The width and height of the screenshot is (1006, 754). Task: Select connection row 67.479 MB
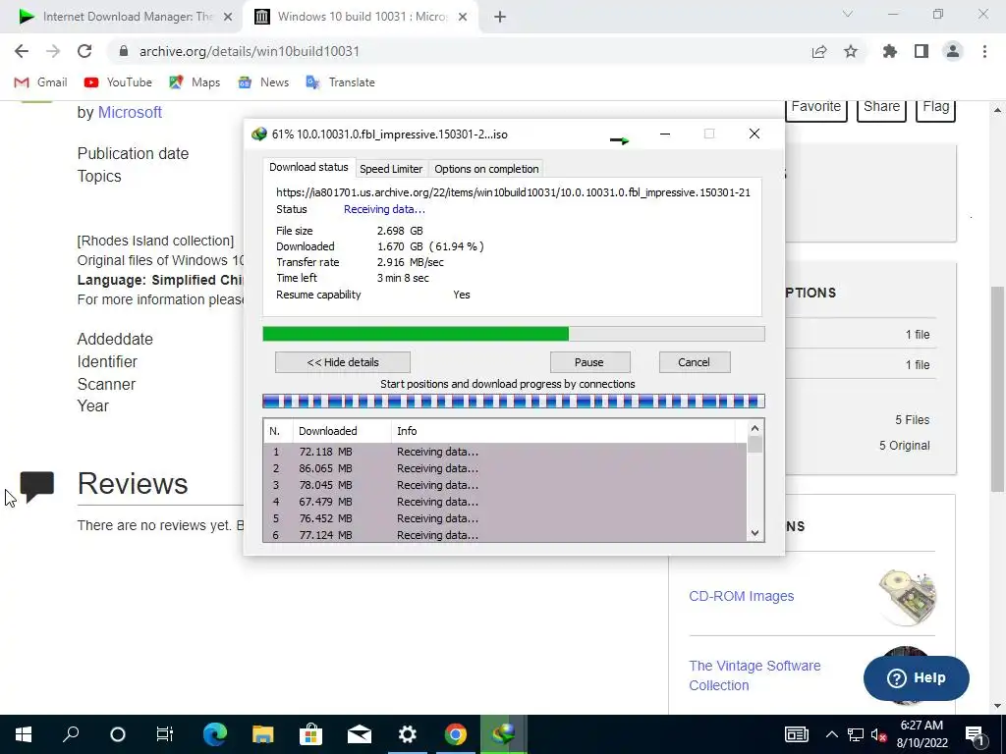[x=506, y=502]
